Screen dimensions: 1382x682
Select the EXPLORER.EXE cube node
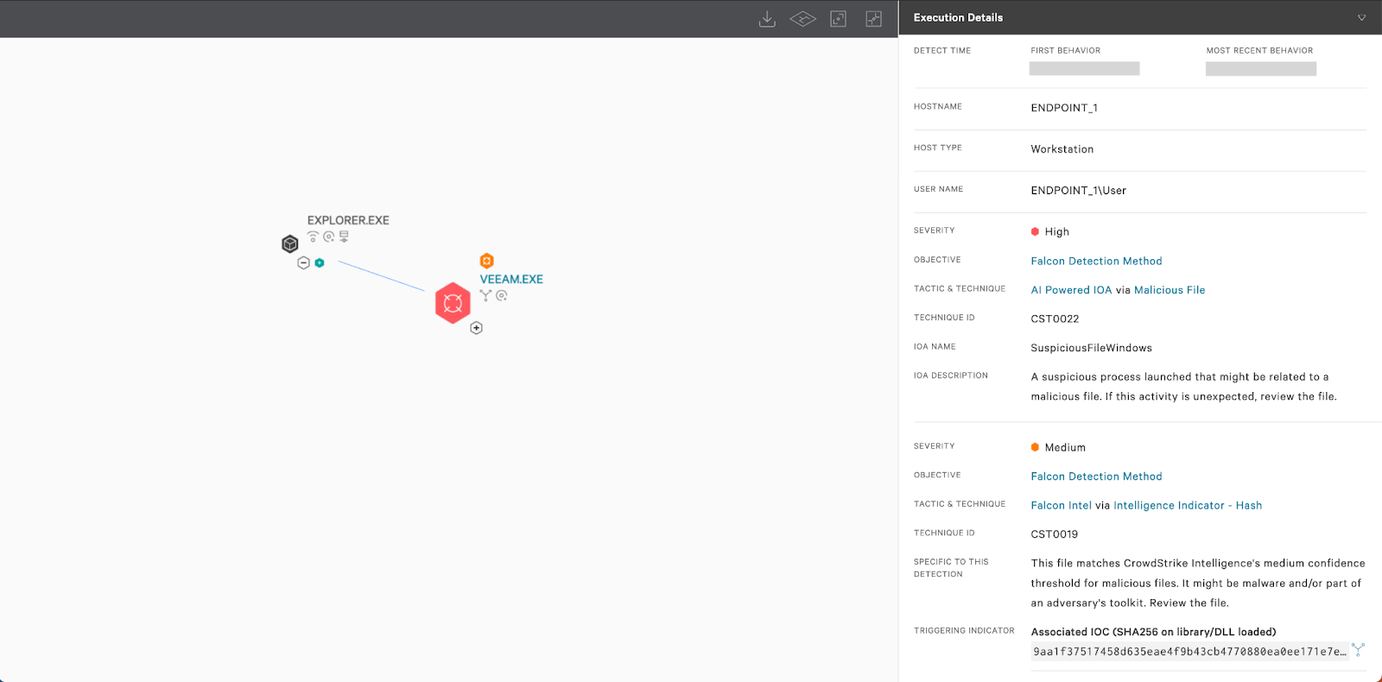tap(290, 244)
